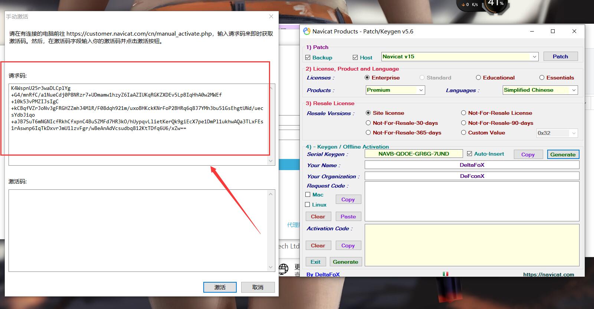
Task: Choose Not-For-Resale-30-days option
Action: 368,123
